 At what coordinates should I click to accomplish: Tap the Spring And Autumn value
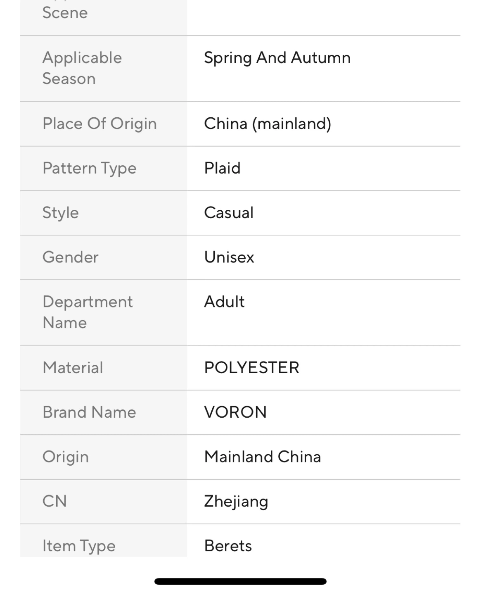tap(277, 58)
